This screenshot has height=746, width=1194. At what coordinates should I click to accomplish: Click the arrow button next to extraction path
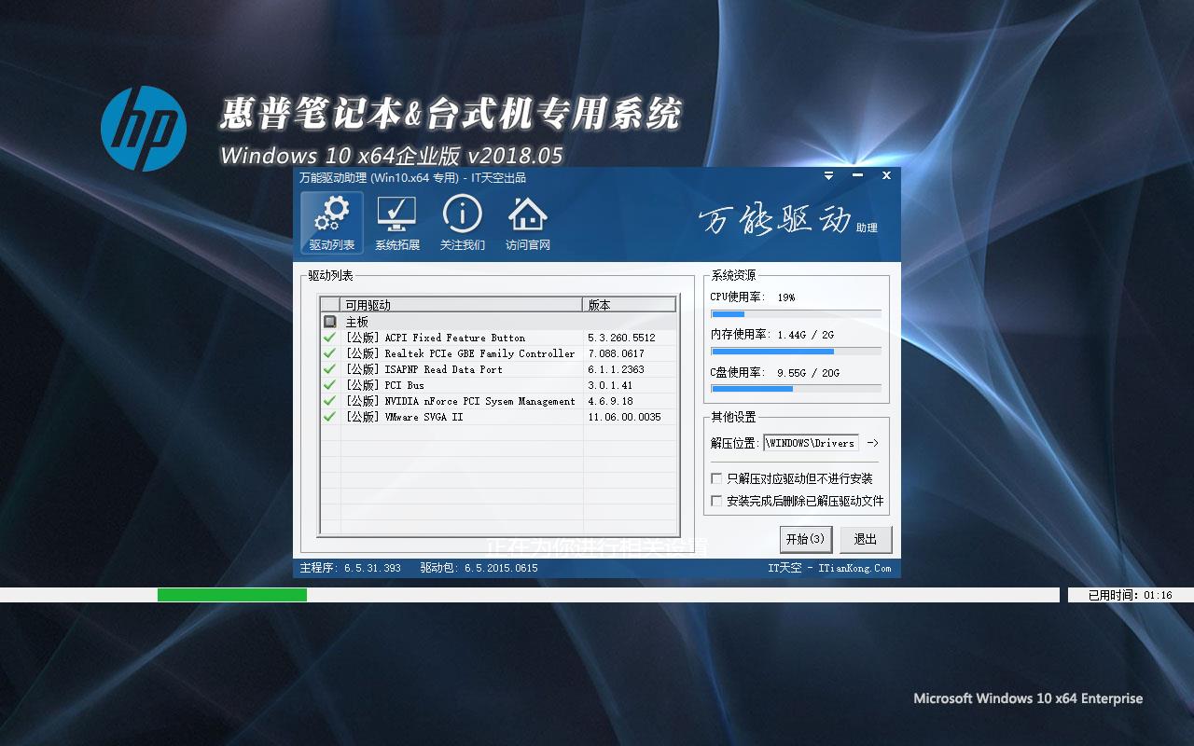click(872, 443)
